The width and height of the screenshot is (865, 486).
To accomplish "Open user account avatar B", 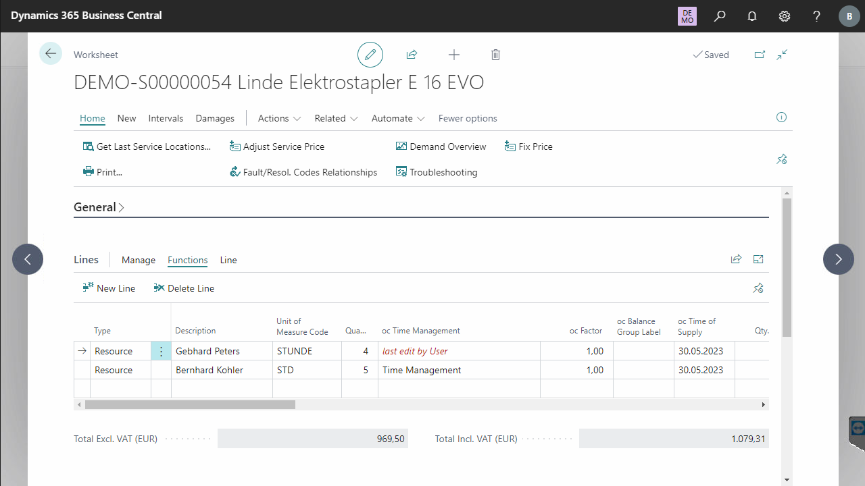I will (x=849, y=16).
